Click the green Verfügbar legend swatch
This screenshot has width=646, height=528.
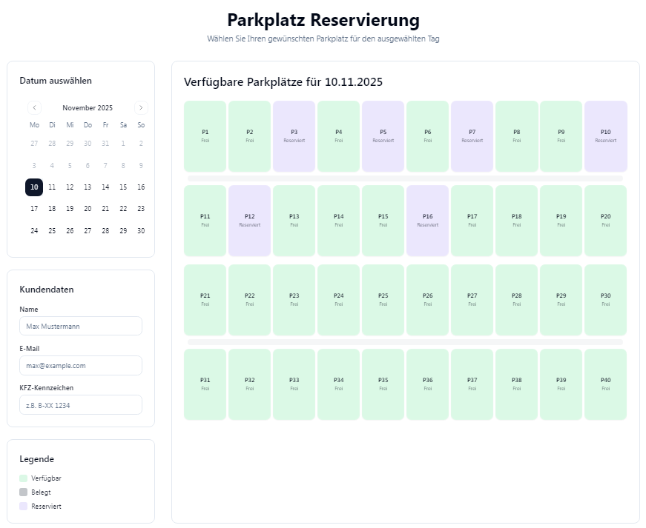[24, 478]
